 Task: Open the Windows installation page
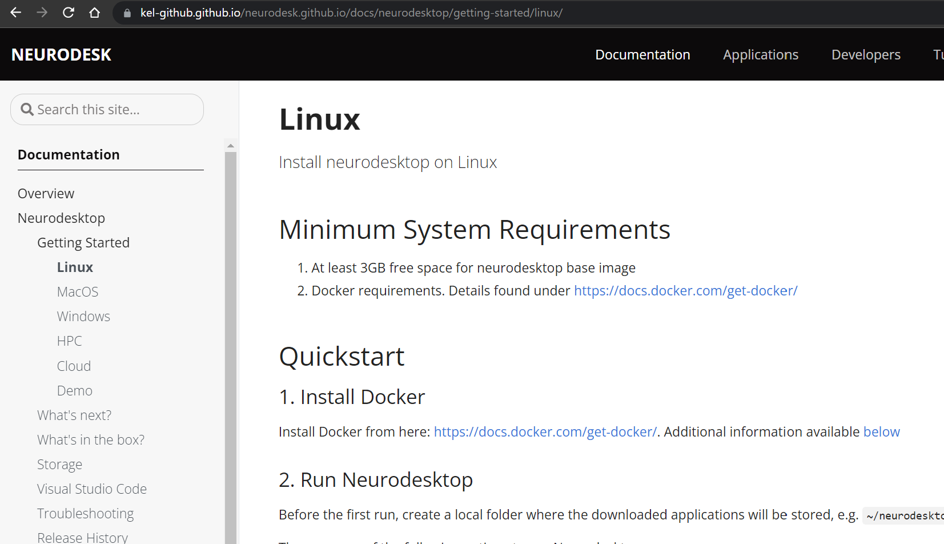pyautogui.click(x=83, y=316)
